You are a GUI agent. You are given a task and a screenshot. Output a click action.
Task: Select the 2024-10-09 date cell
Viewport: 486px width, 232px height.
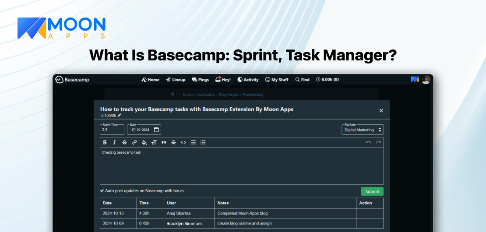118,224
